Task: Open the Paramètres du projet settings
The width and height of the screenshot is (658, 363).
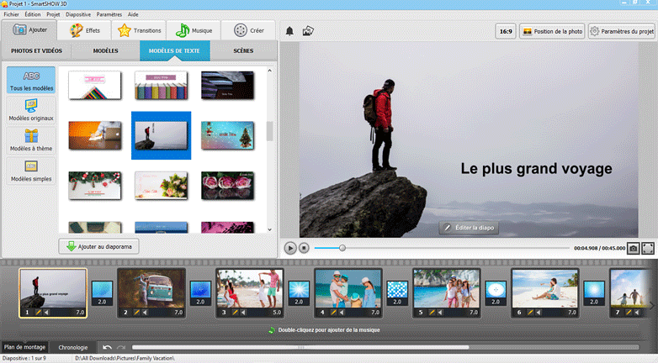Action: 621,31
